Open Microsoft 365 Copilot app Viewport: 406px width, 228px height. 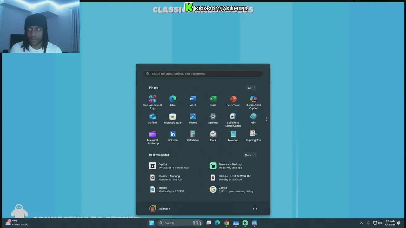[253, 102]
